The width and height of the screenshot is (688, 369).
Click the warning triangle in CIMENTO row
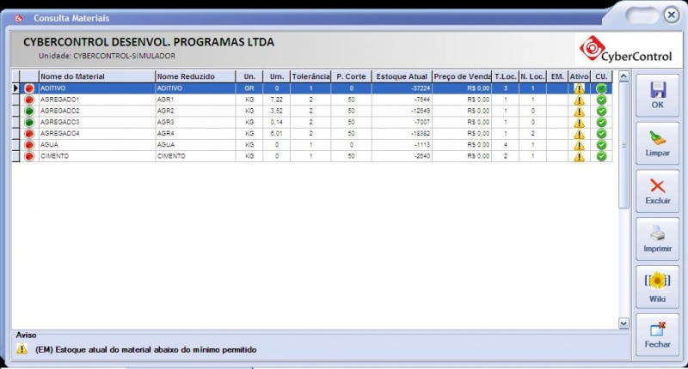[x=579, y=156]
